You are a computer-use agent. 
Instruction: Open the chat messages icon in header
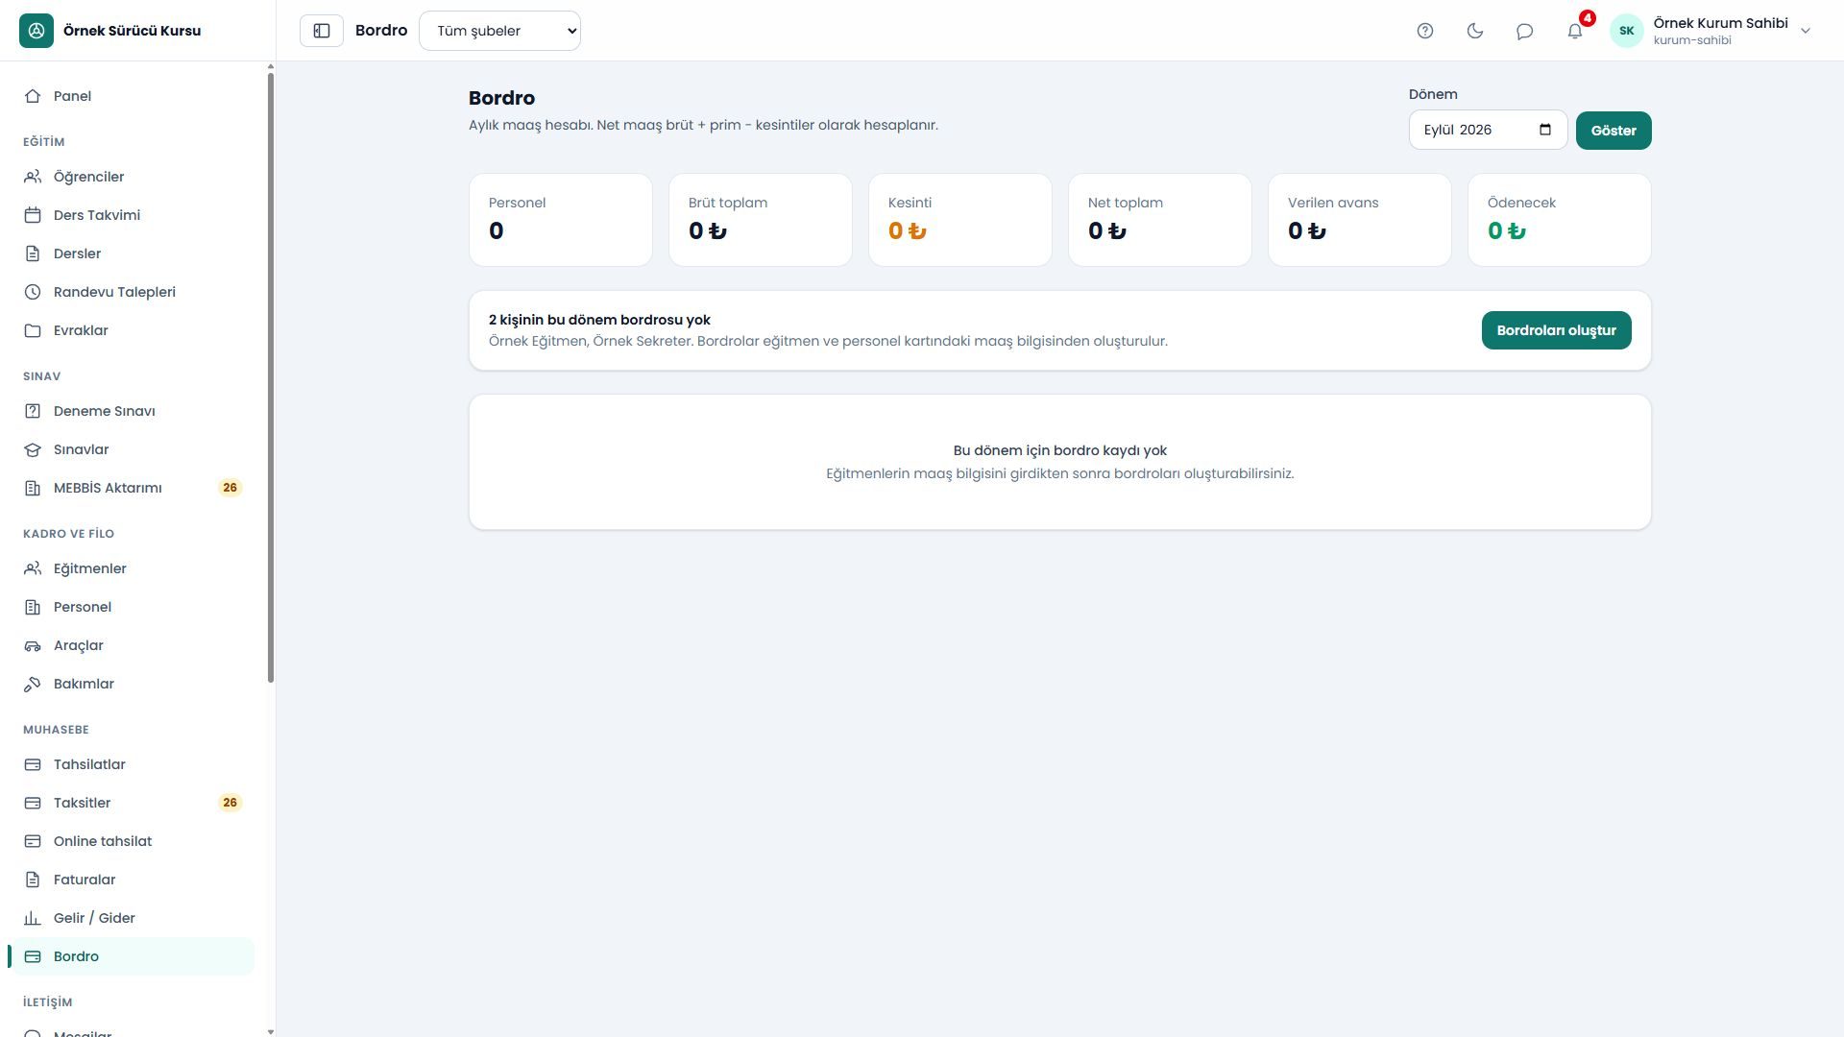1525,31
